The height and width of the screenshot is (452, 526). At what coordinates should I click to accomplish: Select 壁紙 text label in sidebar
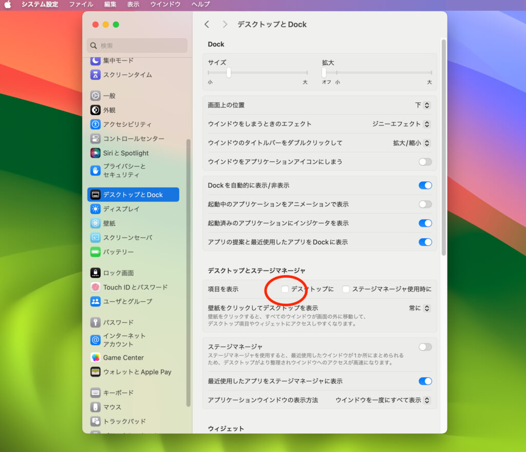pyautogui.click(x=109, y=223)
